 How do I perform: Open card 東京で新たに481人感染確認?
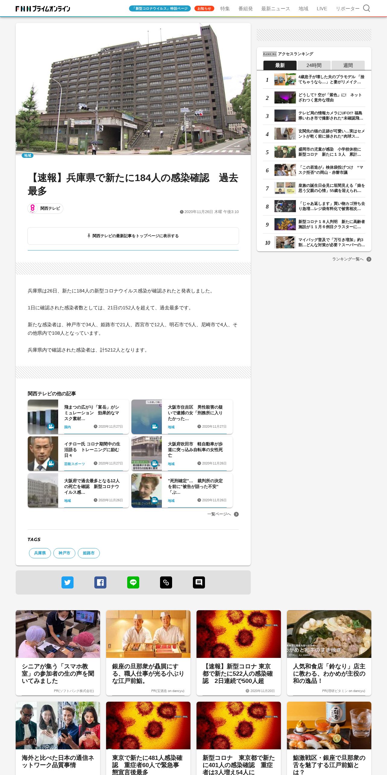point(148,738)
